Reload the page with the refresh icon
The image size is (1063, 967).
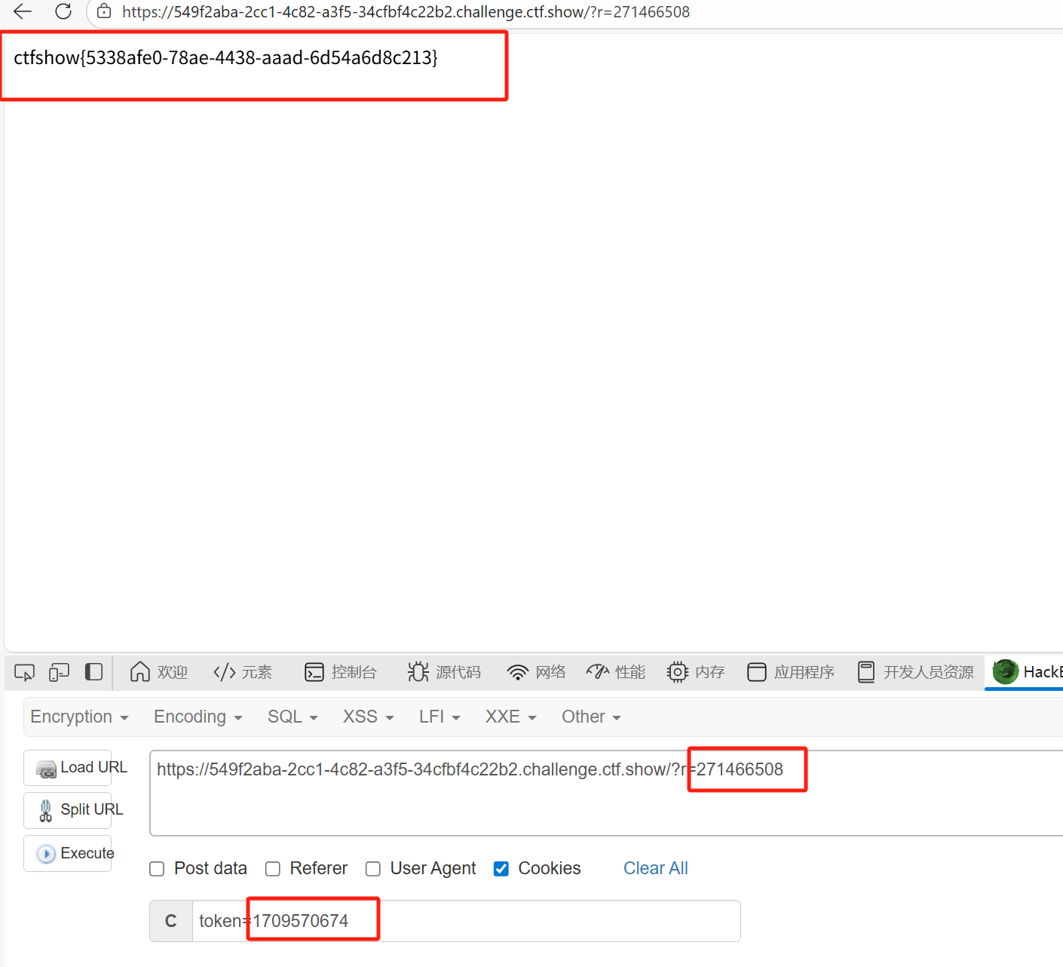click(63, 11)
